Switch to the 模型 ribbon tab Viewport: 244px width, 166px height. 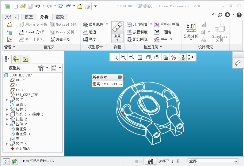pos(29,17)
